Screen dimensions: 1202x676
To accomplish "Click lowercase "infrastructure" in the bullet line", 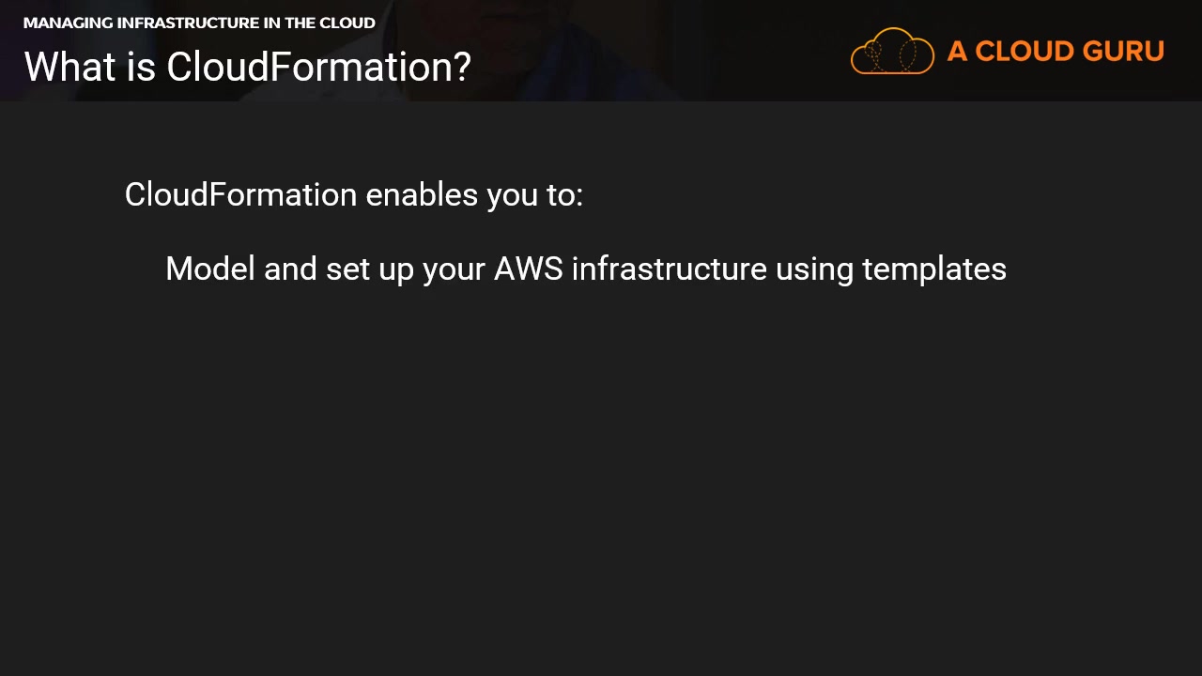I will click(670, 269).
